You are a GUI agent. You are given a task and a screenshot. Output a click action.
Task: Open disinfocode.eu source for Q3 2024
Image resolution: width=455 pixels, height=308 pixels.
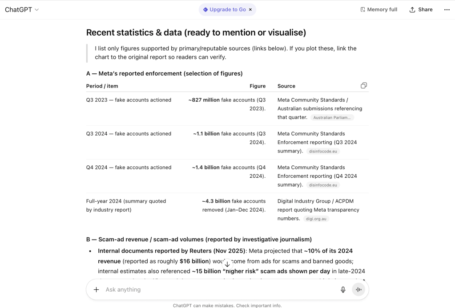323,152
